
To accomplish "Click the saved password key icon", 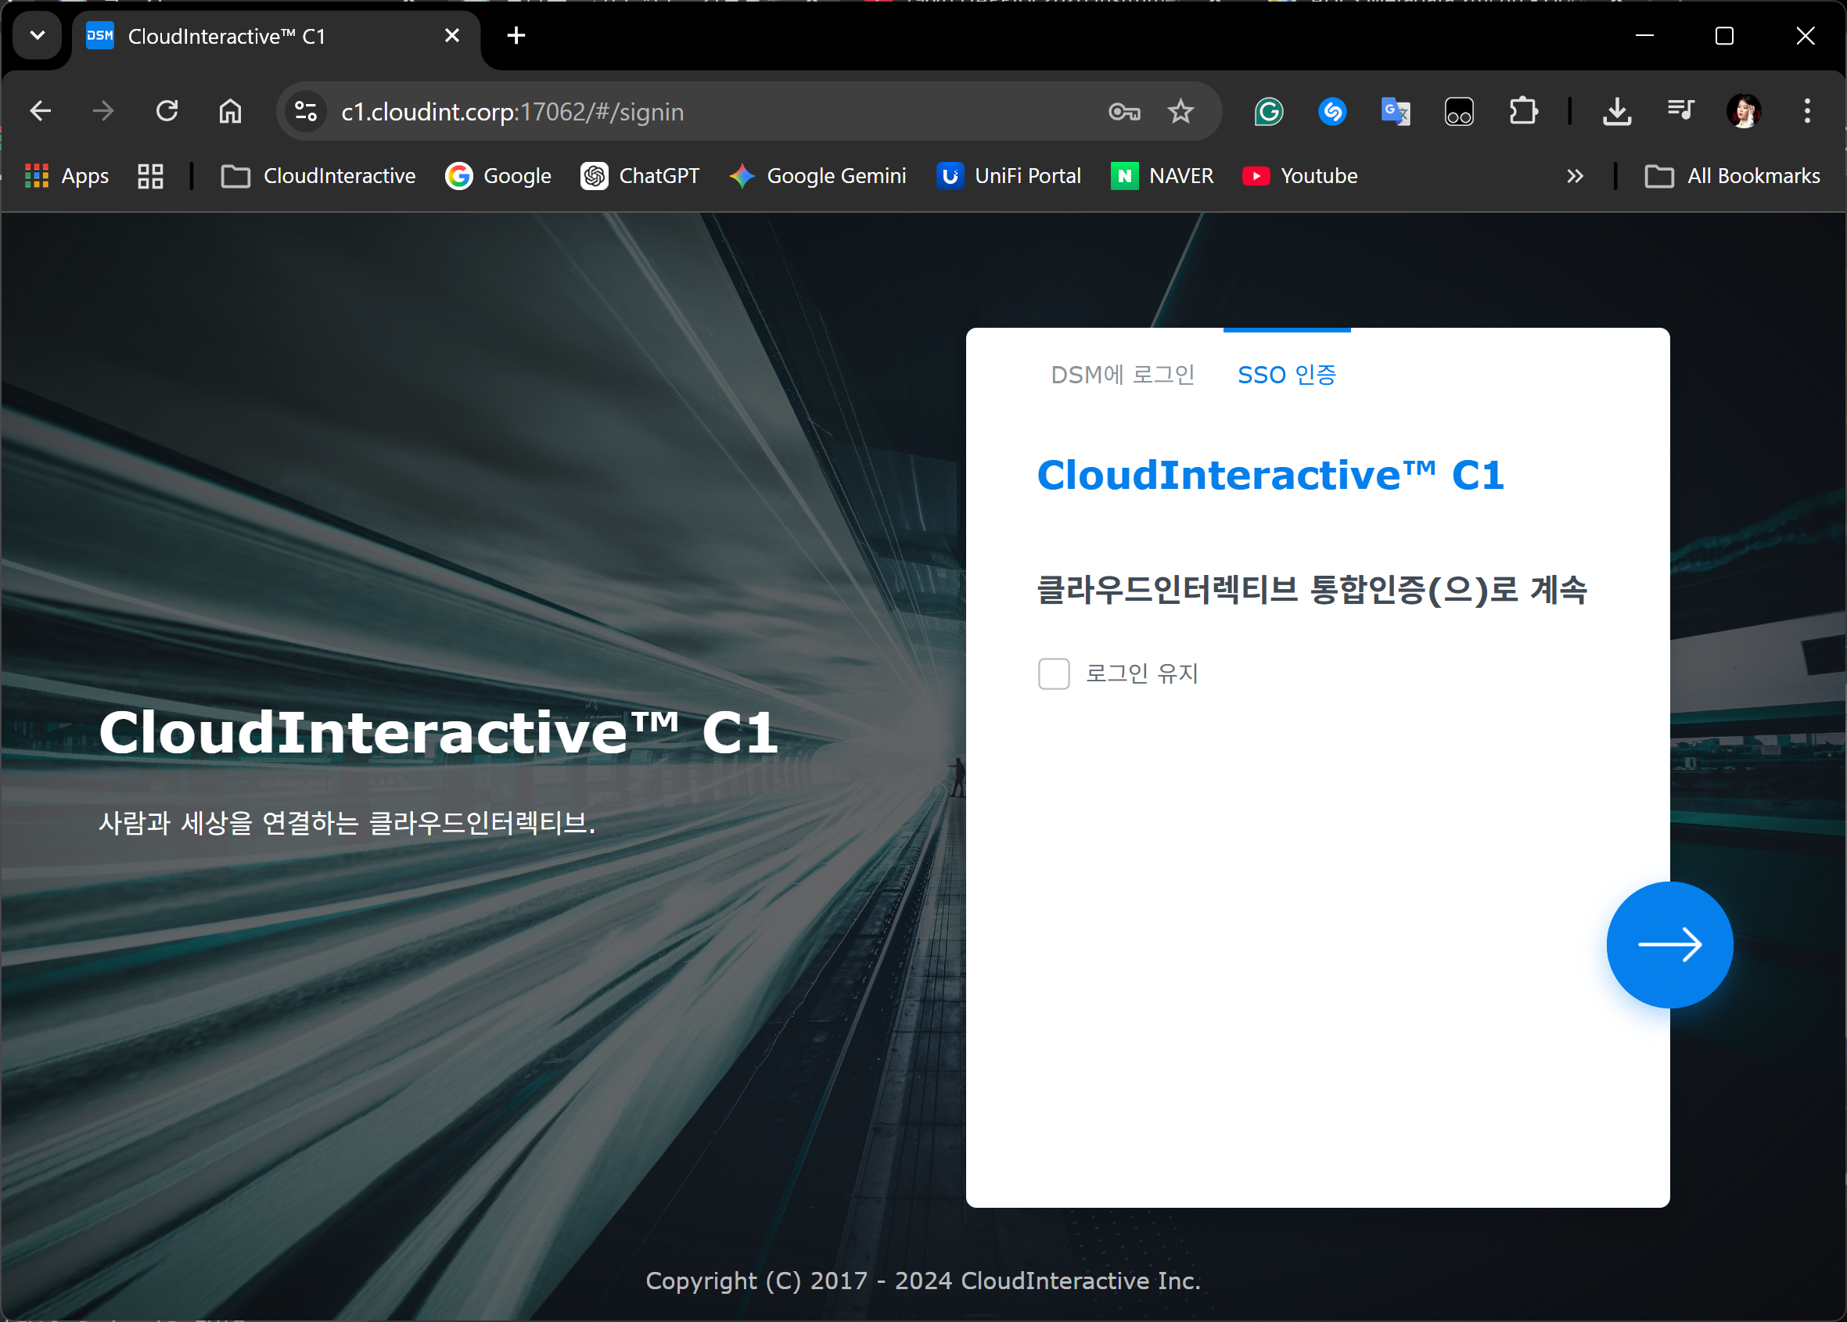I will pyautogui.click(x=1124, y=112).
